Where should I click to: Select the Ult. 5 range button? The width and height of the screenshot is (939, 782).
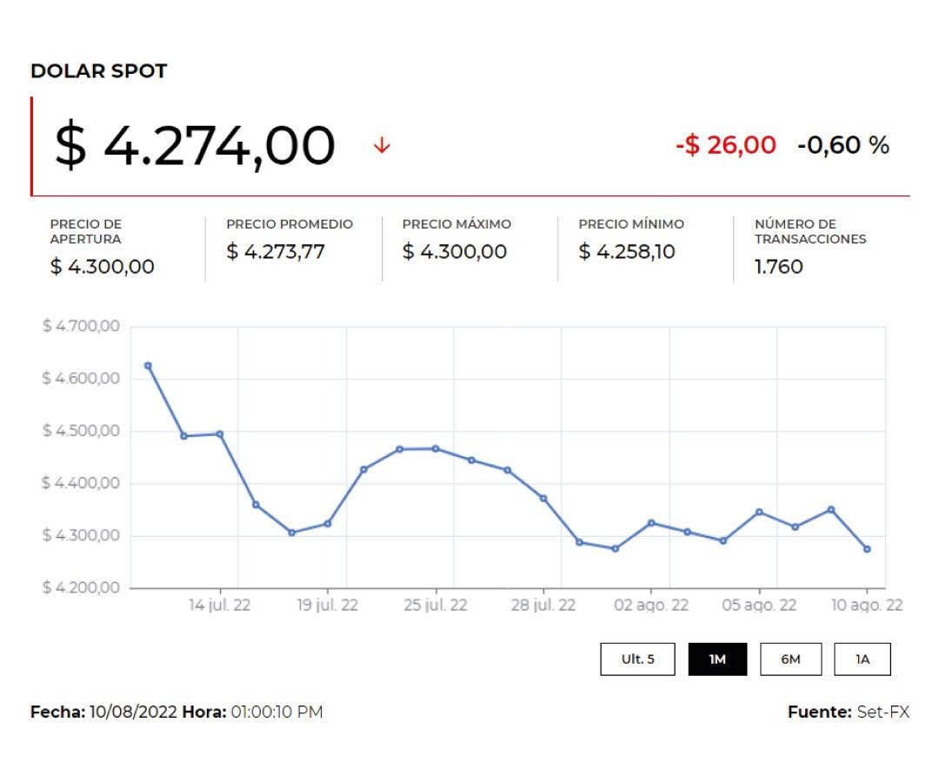pyautogui.click(x=637, y=659)
